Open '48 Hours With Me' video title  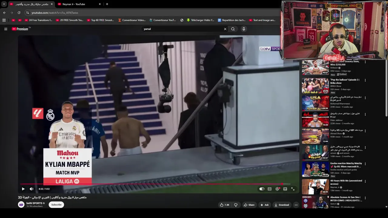[346, 182]
